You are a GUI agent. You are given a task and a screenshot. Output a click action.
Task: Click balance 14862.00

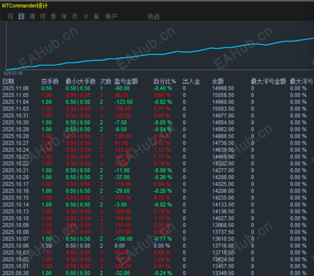223,129
